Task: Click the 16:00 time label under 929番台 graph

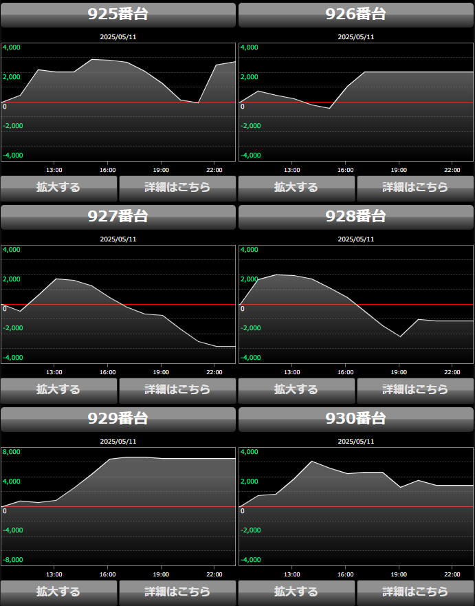Action: pyautogui.click(x=107, y=574)
